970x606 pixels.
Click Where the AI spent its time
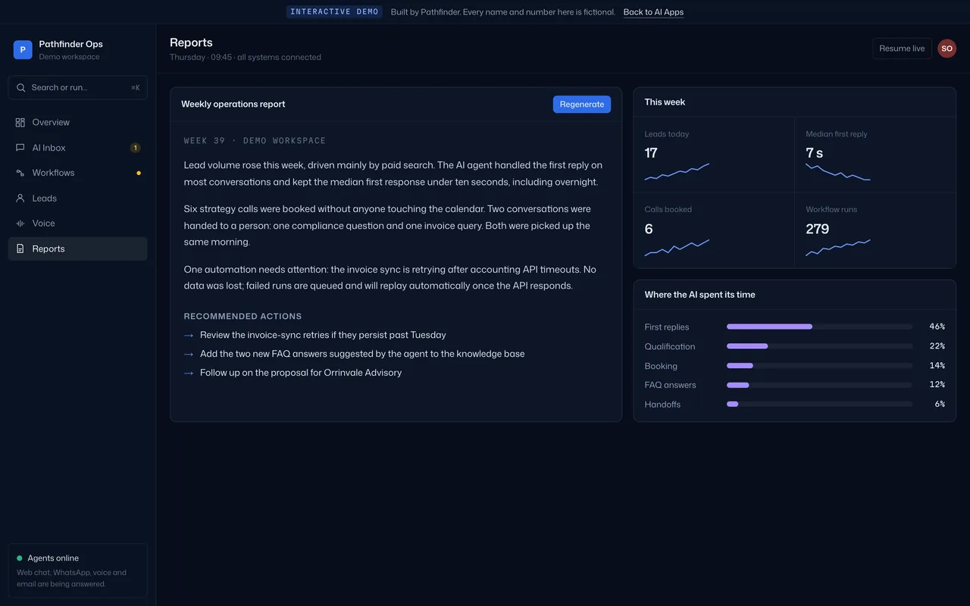699,295
